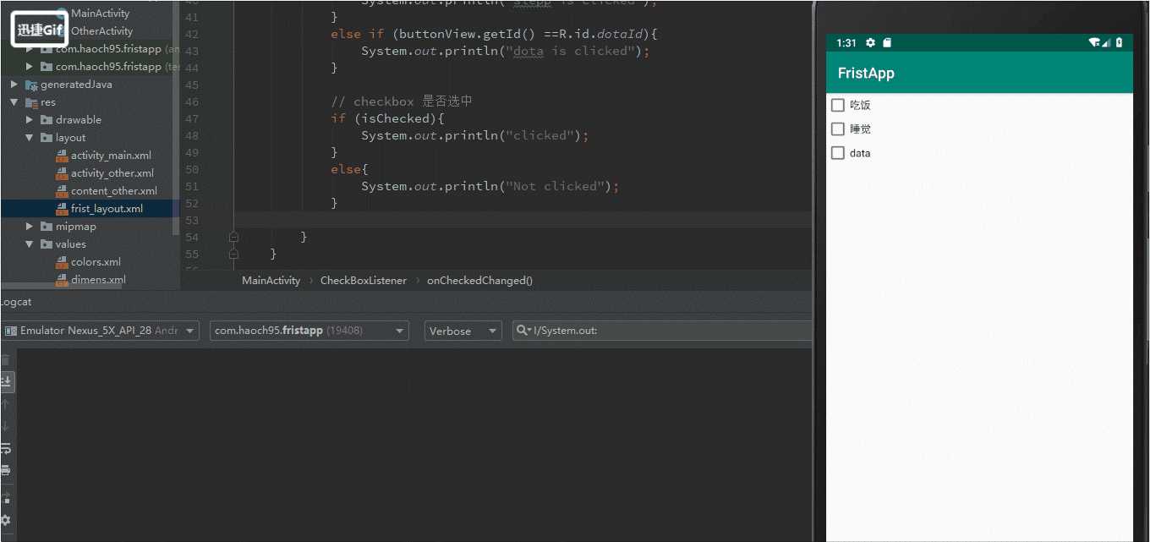Select MainActivity in the breadcrumb bar

pyautogui.click(x=271, y=281)
